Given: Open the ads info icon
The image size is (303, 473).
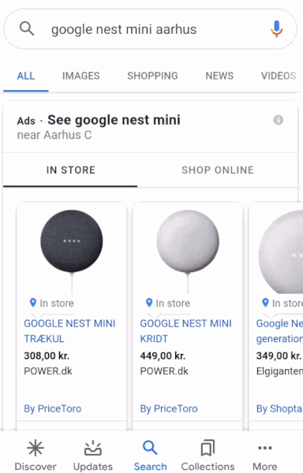Looking at the screenshot, I should pyautogui.click(x=279, y=120).
